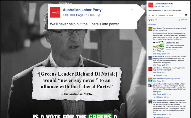Screen dimensions: 191x118
Task: Reply to Isabel McIntosh's comment
Action: pos(159,65)
